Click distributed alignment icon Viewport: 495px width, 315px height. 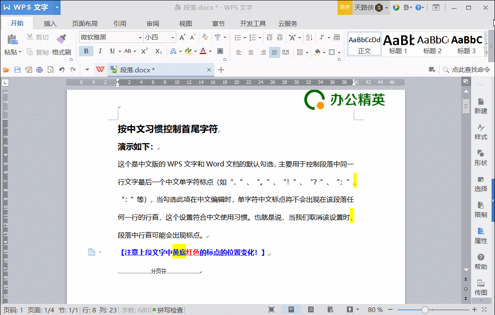pyautogui.click(x=286, y=52)
